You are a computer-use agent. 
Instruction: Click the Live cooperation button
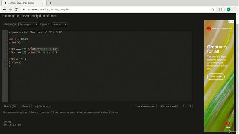pyautogui.click(x=145, y=106)
